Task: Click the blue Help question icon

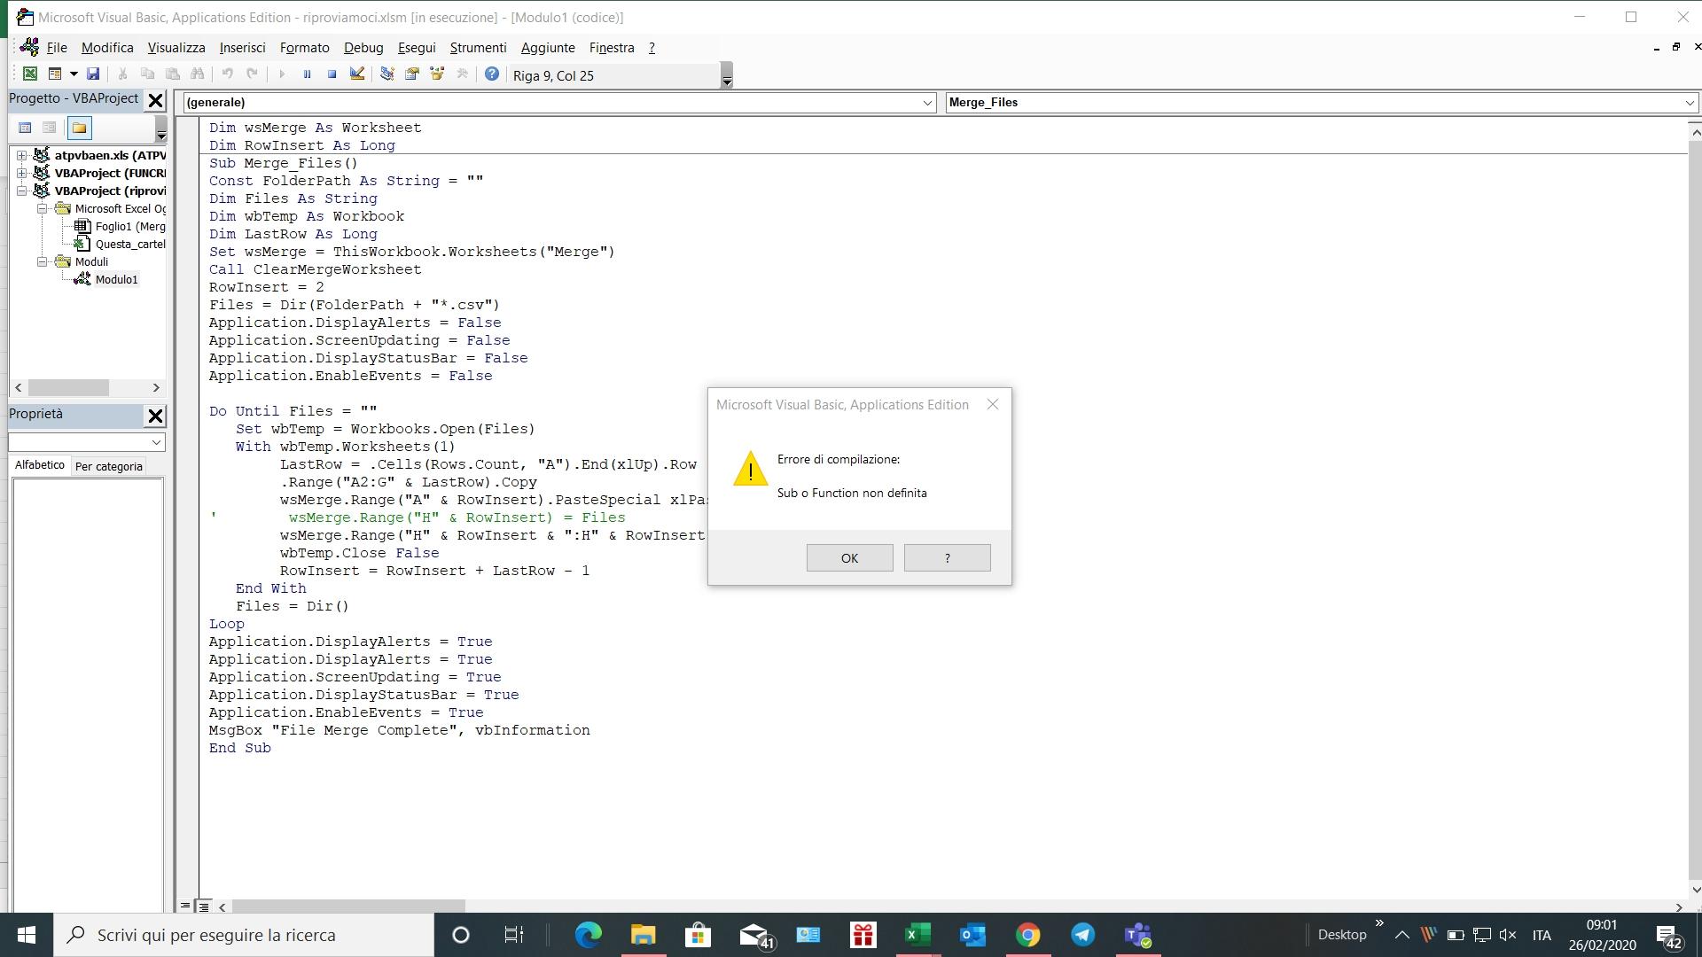Action: [x=492, y=74]
